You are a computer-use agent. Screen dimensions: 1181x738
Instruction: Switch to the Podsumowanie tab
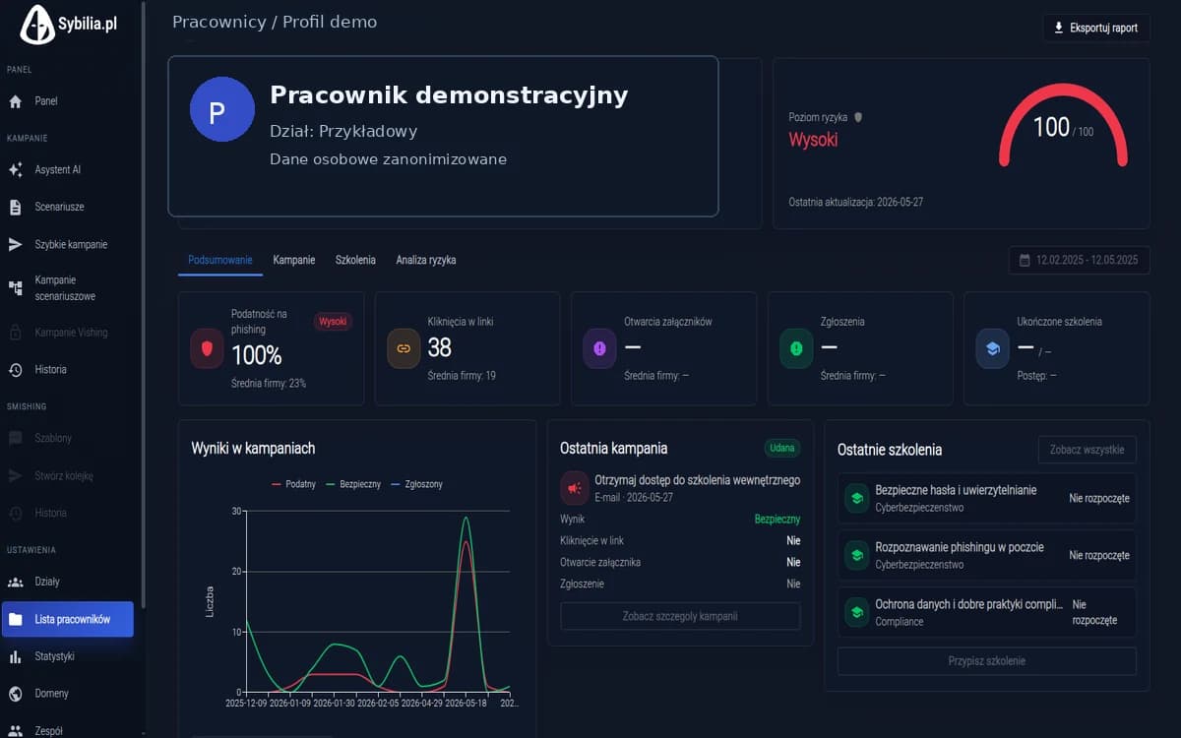coord(220,261)
